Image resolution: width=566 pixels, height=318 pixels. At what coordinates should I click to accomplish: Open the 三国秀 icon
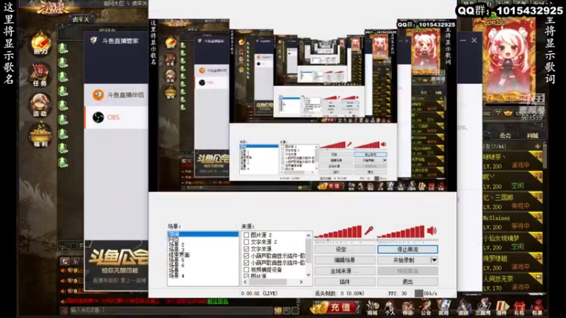click(x=483, y=308)
